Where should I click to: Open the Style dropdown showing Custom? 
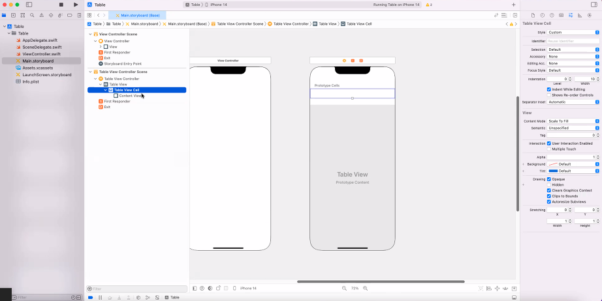[x=573, y=33]
